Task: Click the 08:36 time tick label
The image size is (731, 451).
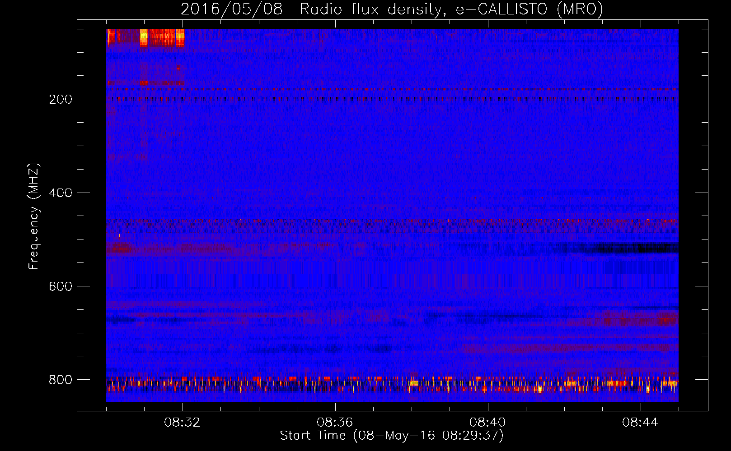Action: point(335,423)
